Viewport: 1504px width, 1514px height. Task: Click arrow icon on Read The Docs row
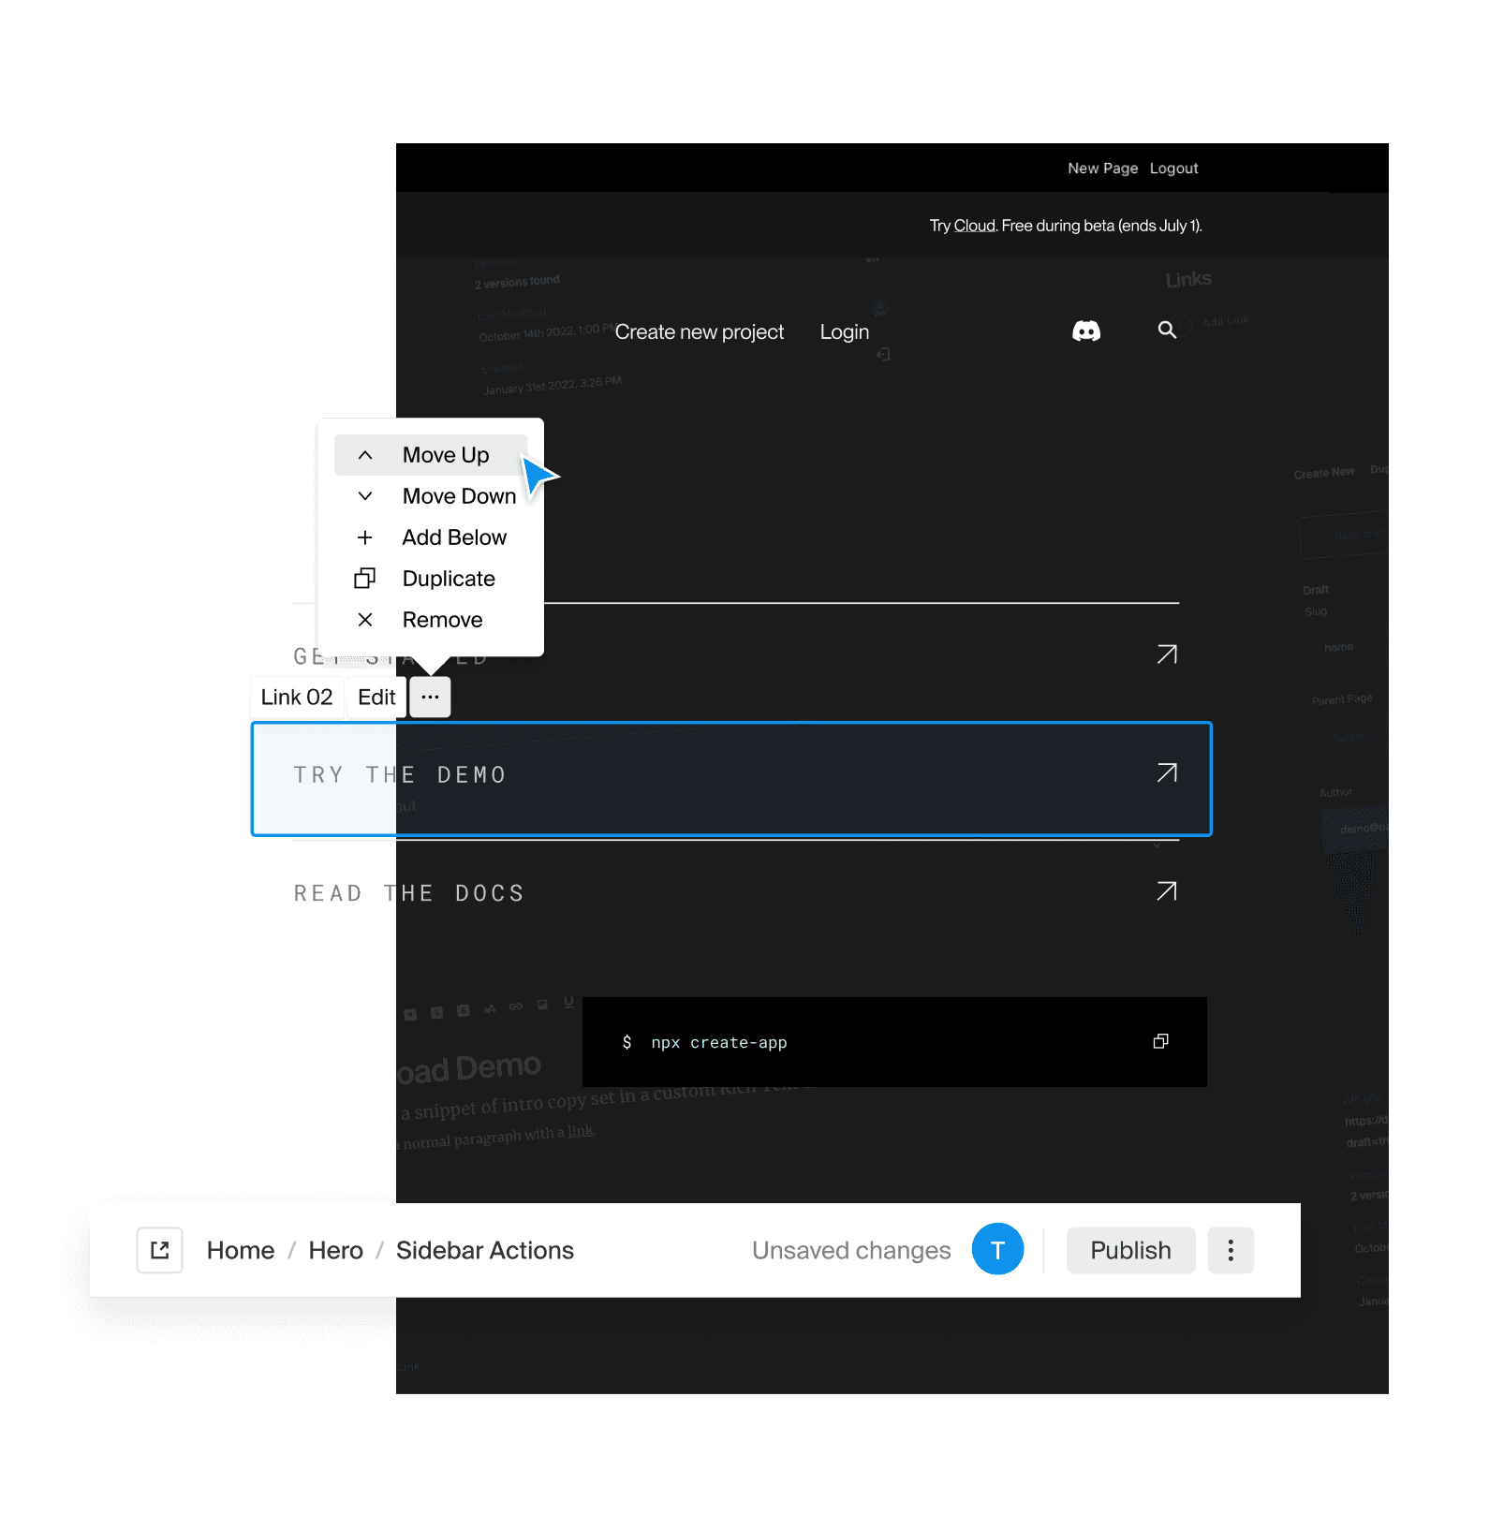pyautogui.click(x=1167, y=891)
